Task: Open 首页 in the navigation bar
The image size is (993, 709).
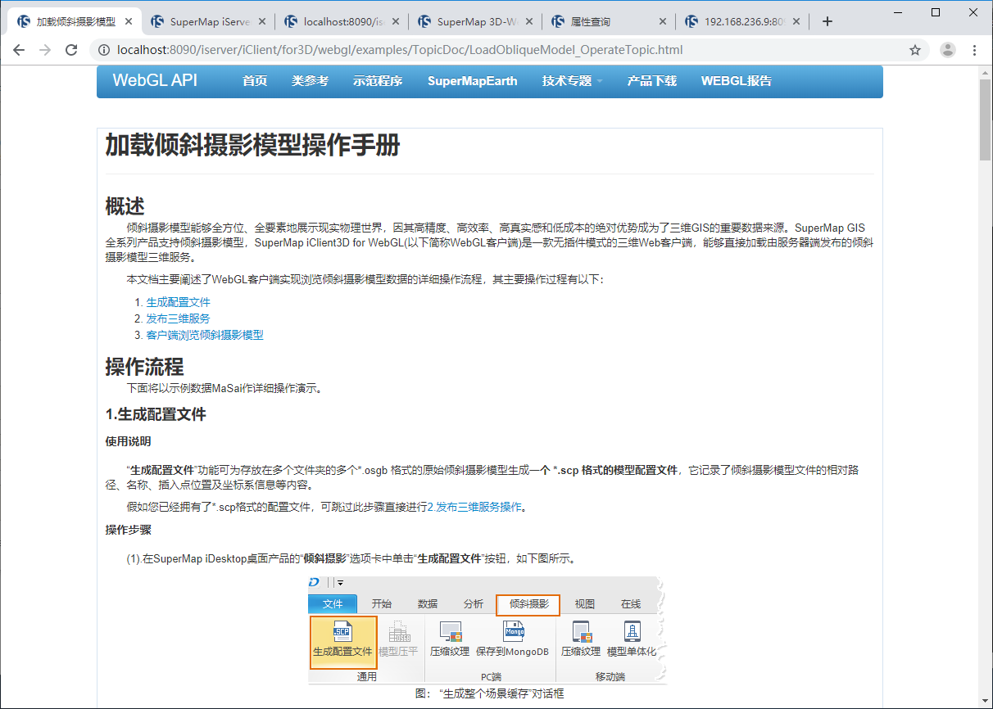Action: tap(255, 81)
